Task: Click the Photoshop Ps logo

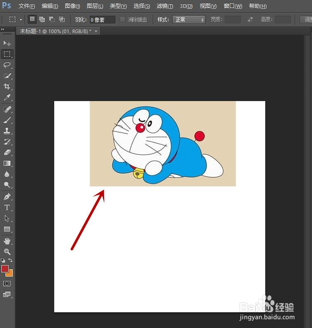Action: click(x=6, y=5)
